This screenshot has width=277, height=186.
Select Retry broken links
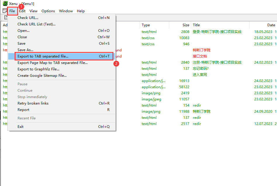61,103
